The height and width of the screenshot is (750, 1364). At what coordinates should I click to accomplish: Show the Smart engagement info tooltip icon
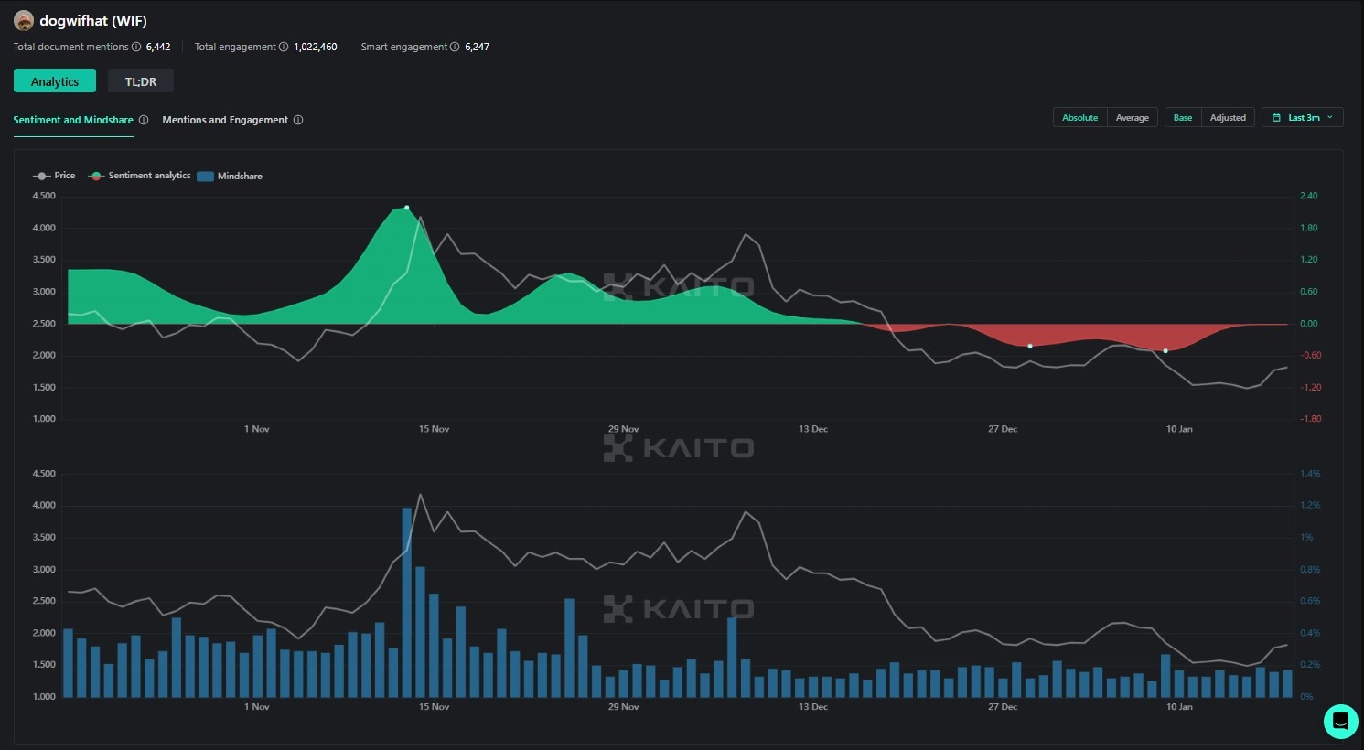(455, 47)
